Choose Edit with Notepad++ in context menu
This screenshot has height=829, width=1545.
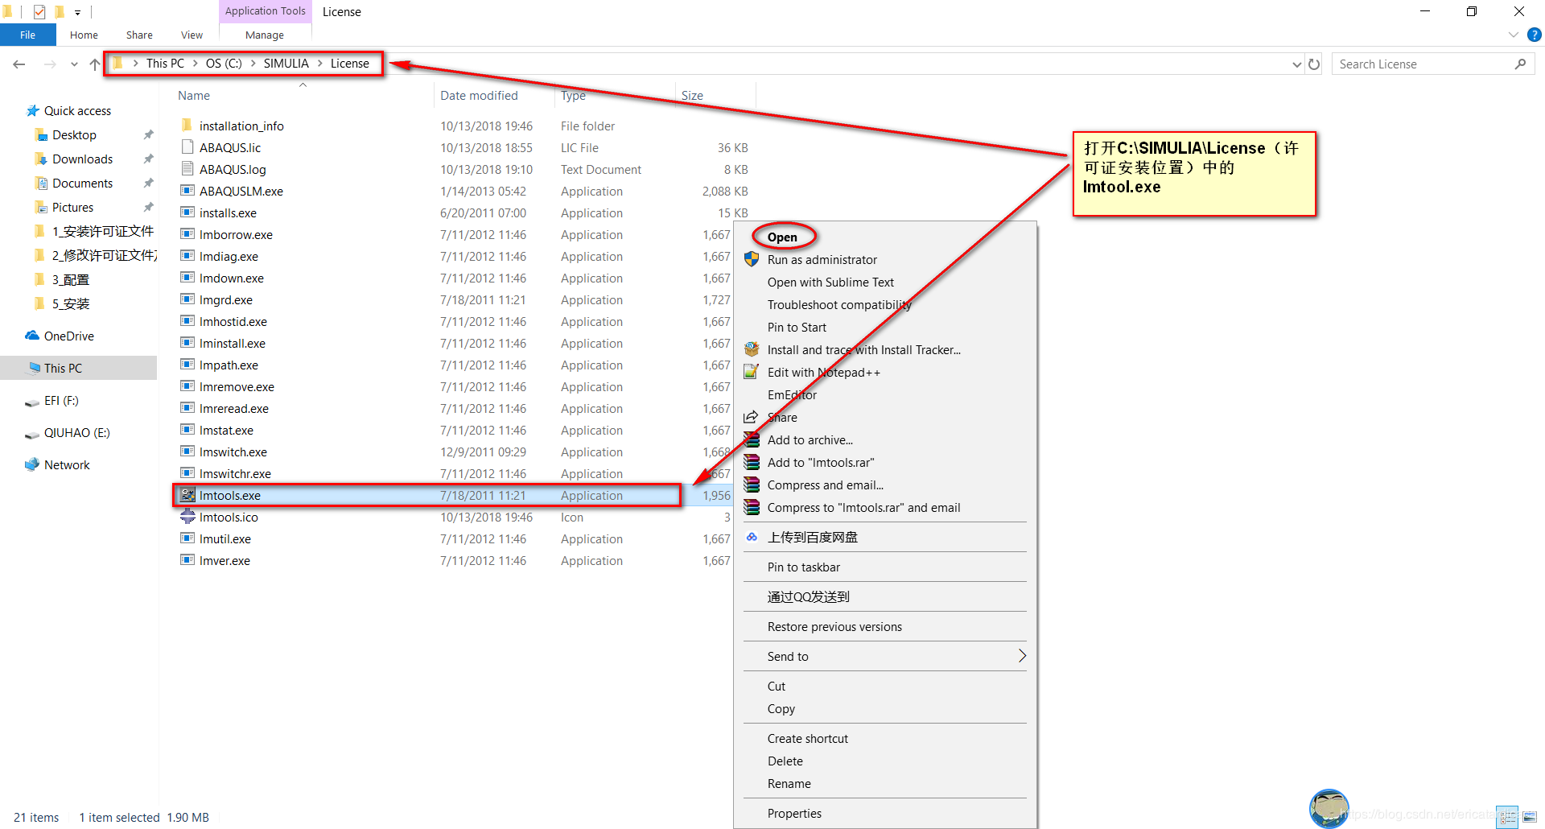click(x=823, y=372)
